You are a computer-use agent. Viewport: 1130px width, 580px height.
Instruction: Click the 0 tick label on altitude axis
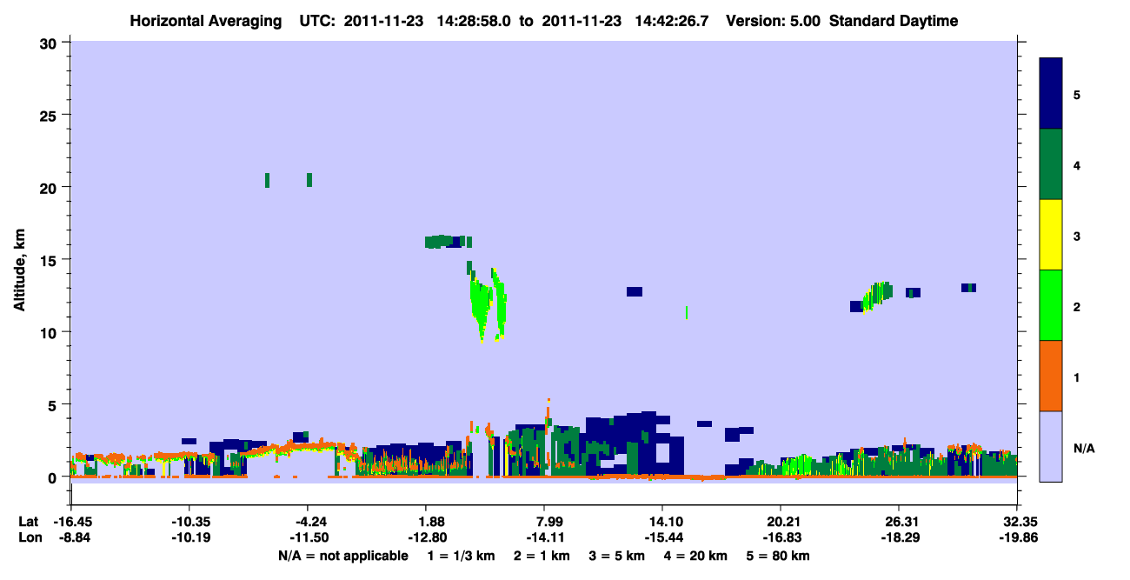click(54, 477)
